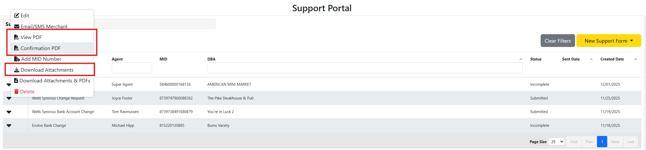646x150 pixels.
Task: Click the Edit pencil icon in menu
Action: (17, 16)
